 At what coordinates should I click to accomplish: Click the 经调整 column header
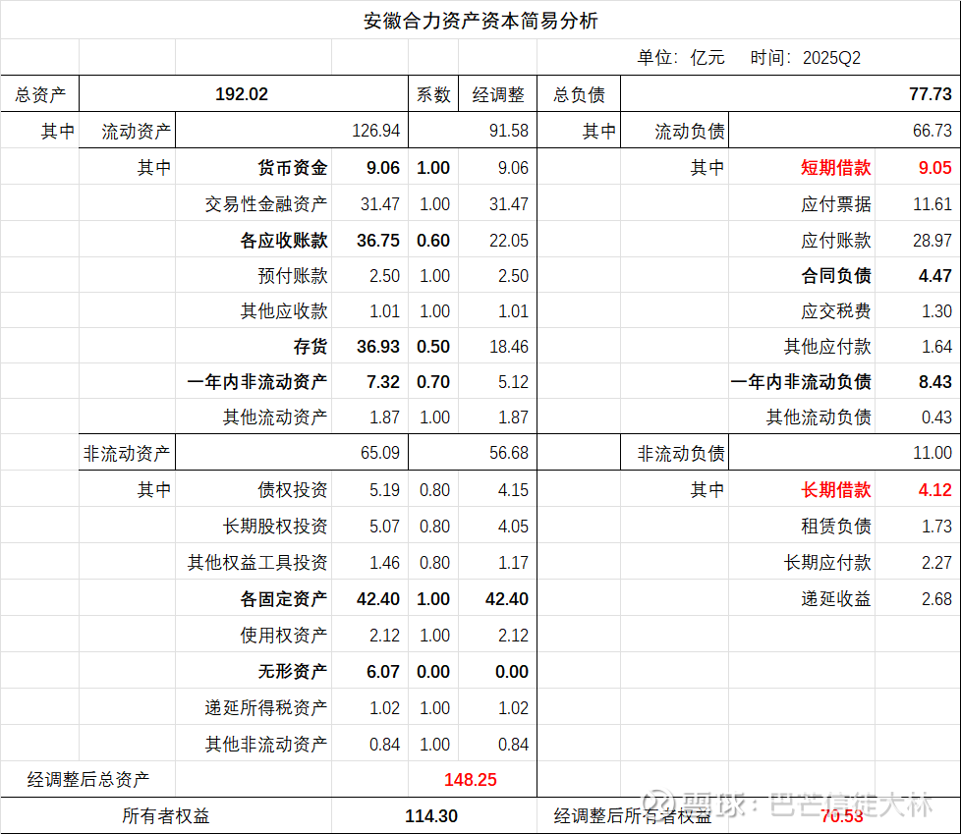pyautogui.click(x=497, y=94)
